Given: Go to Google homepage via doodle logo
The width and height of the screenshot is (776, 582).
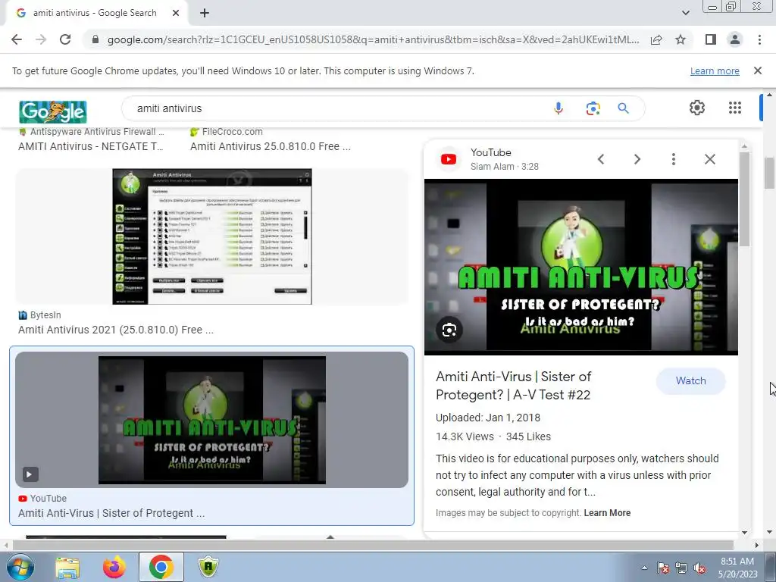Looking at the screenshot, I should pyautogui.click(x=53, y=111).
